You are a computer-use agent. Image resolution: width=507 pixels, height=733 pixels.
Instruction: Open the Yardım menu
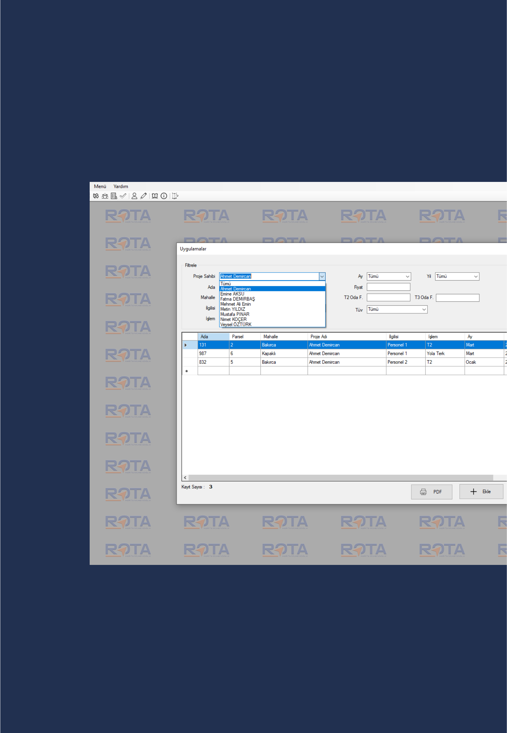tap(121, 186)
